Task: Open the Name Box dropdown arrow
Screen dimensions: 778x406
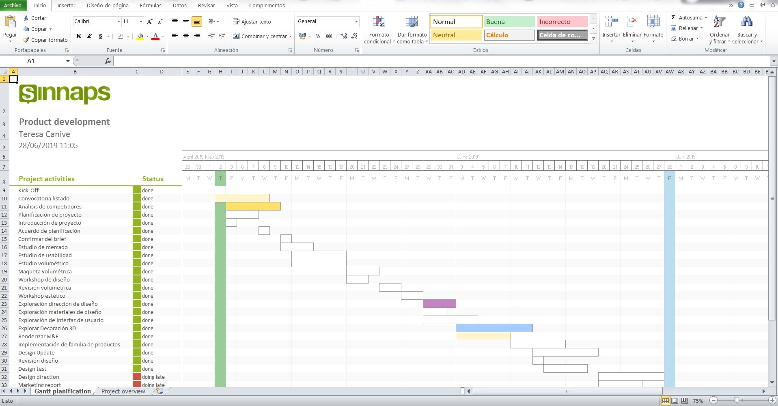Action: click(x=68, y=61)
